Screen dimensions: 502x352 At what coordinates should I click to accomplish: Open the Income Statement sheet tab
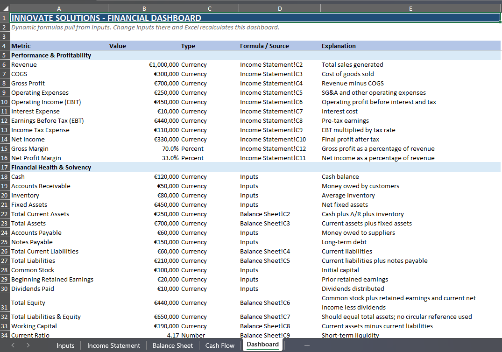(113, 345)
